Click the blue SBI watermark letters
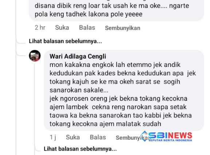 158,135
